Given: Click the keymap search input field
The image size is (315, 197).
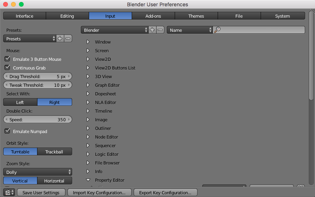Looking at the screenshot, I should click(259, 30).
